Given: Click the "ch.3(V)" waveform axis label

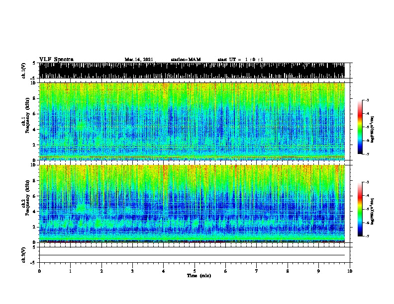Looking at the screenshot, I should coord(24,255).
